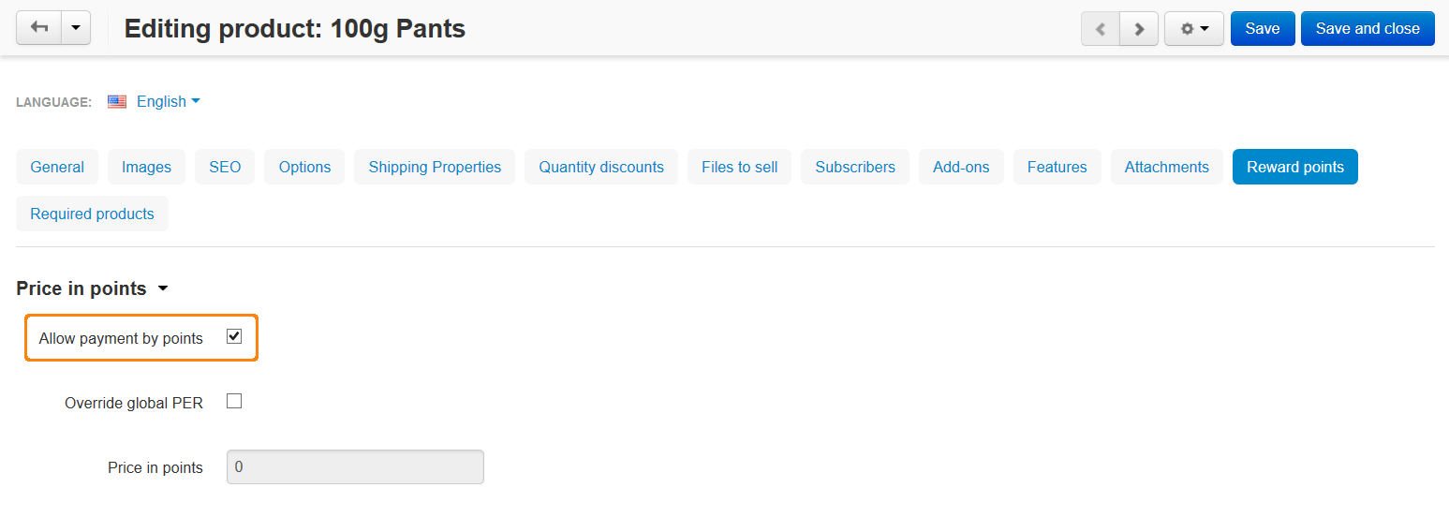Collapse the Price in points section
The height and width of the screenshot is (517, 1449).
tap(93, 288)
